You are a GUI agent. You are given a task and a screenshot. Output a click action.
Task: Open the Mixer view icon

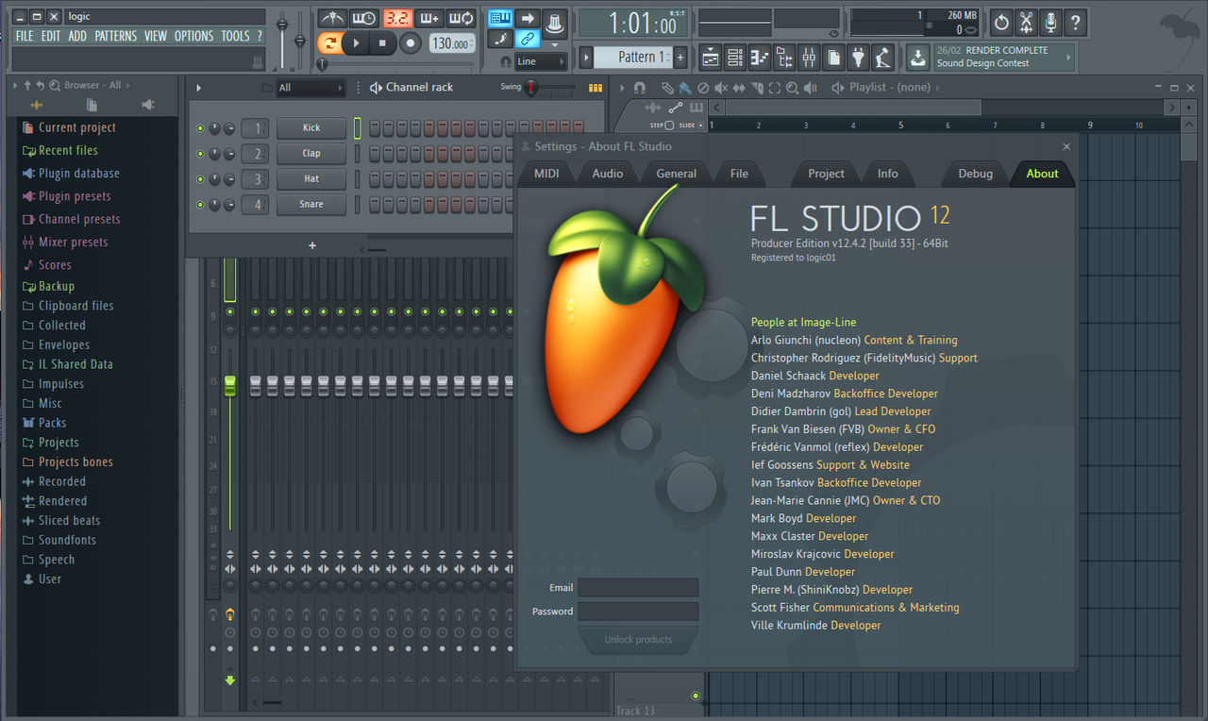[809, 58]
